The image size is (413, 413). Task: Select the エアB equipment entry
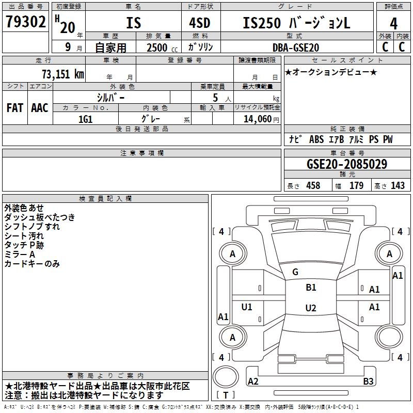click(337, 139)
